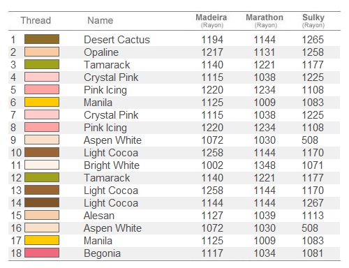Click the Crystal Pink name in row 7
This screenshot has height=268, width=349.
coord(111,115)
